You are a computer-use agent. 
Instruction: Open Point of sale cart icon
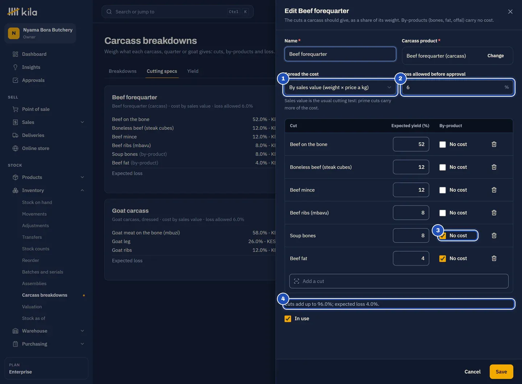point(15,109)
